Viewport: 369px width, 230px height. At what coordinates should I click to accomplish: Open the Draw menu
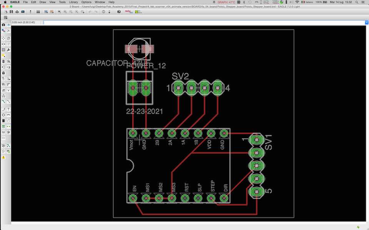click(43, 2)
